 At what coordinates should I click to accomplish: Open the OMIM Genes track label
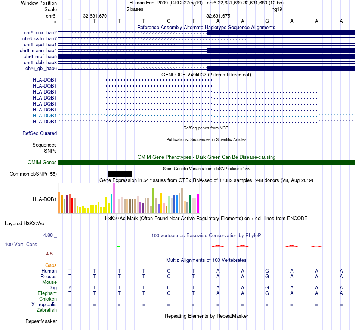pos(42,163)
